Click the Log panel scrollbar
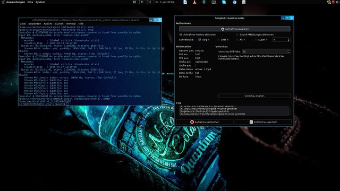Image resolution: width=340 pixels, height=191 pixels. click(290, 111)
